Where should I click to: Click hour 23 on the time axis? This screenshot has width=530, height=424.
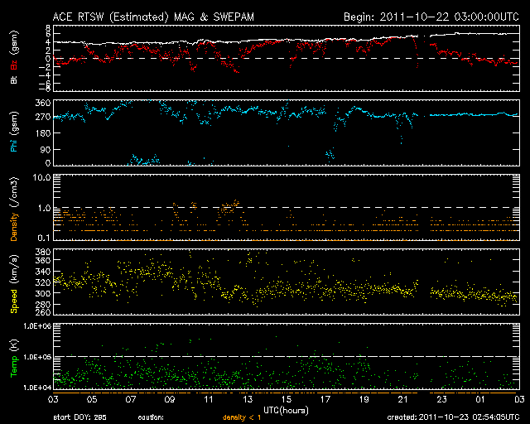[441, 400]
